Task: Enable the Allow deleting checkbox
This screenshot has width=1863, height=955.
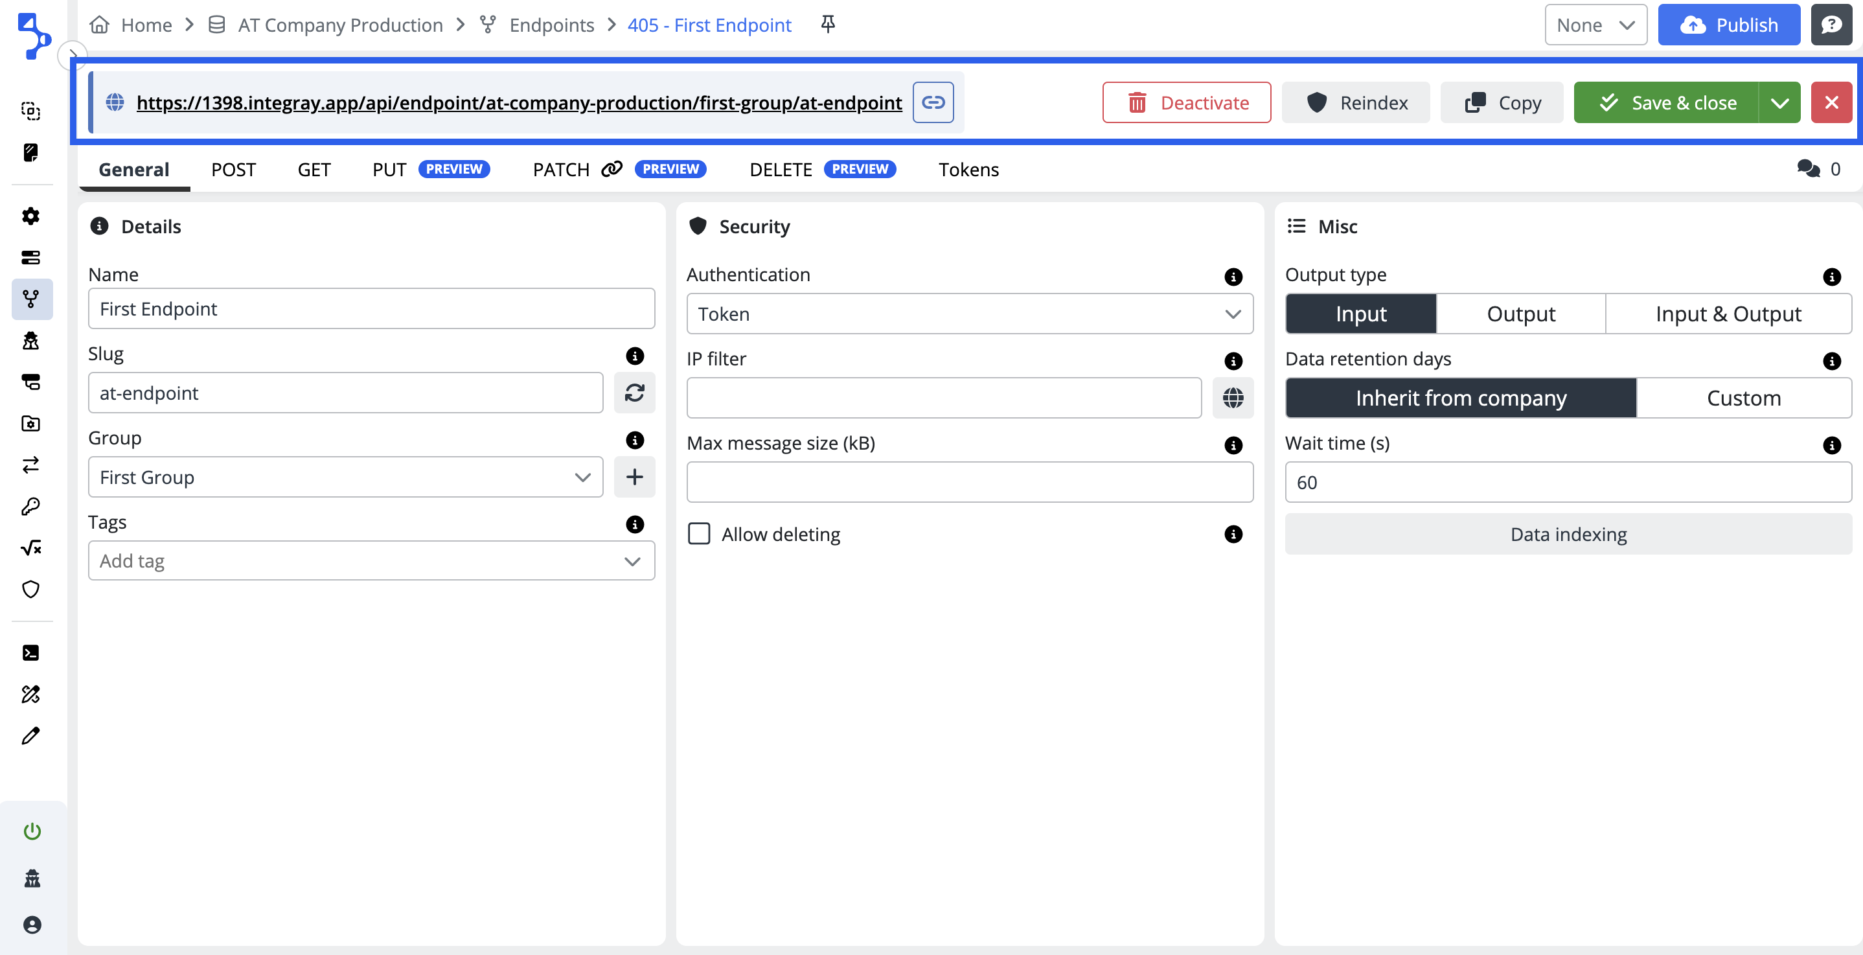Action: (698, 534)
